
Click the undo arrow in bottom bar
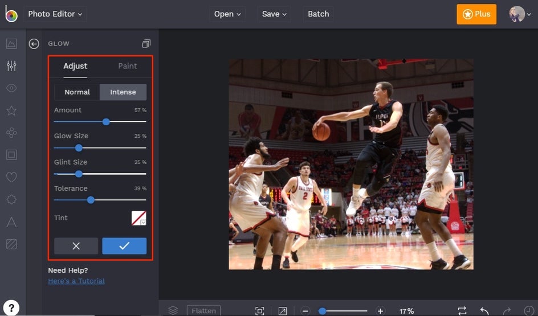click(484, 311)
